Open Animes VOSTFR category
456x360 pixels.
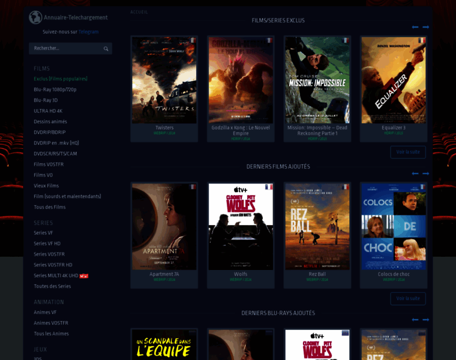51,323
